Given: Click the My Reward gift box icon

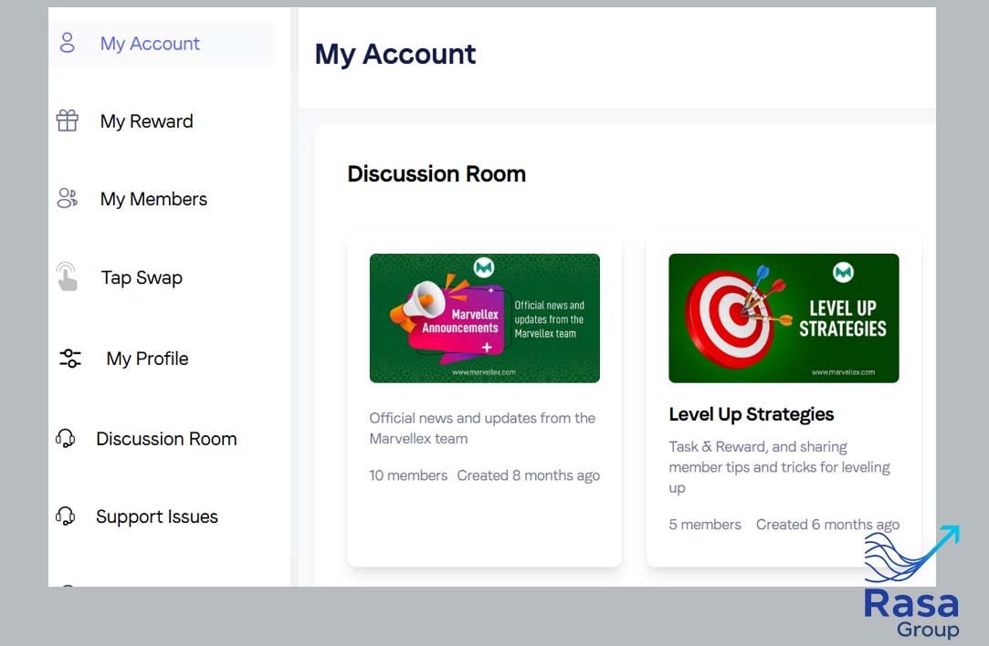Looking at the screenshot, I should tap(68, 120).
